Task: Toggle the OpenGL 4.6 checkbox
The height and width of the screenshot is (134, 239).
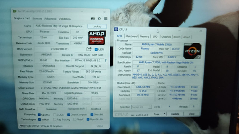Action: [88, 119]
